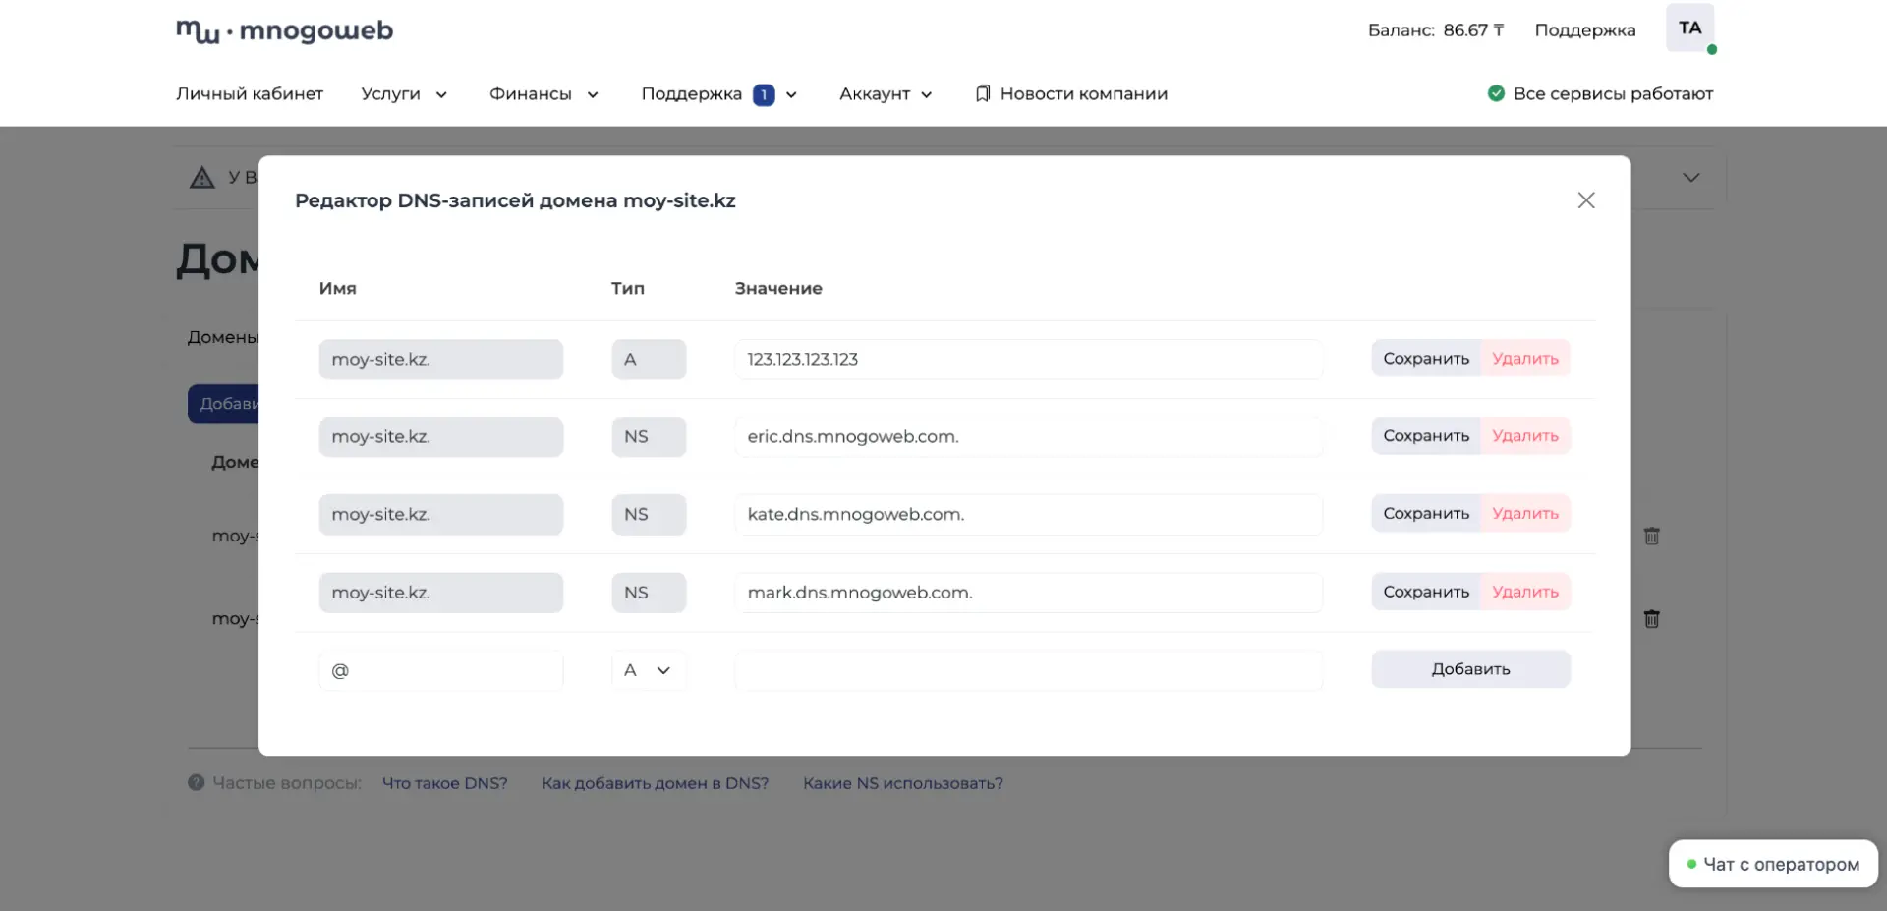Edit the mark.dns.mnogoweb.com value field
The width and height of the screenshot is (1887, 911).
(x=1028, y=593)
